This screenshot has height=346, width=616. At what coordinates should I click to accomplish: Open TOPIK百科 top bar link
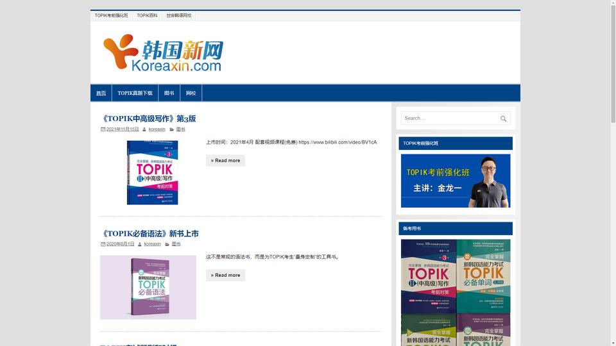(x=147, y=15)
